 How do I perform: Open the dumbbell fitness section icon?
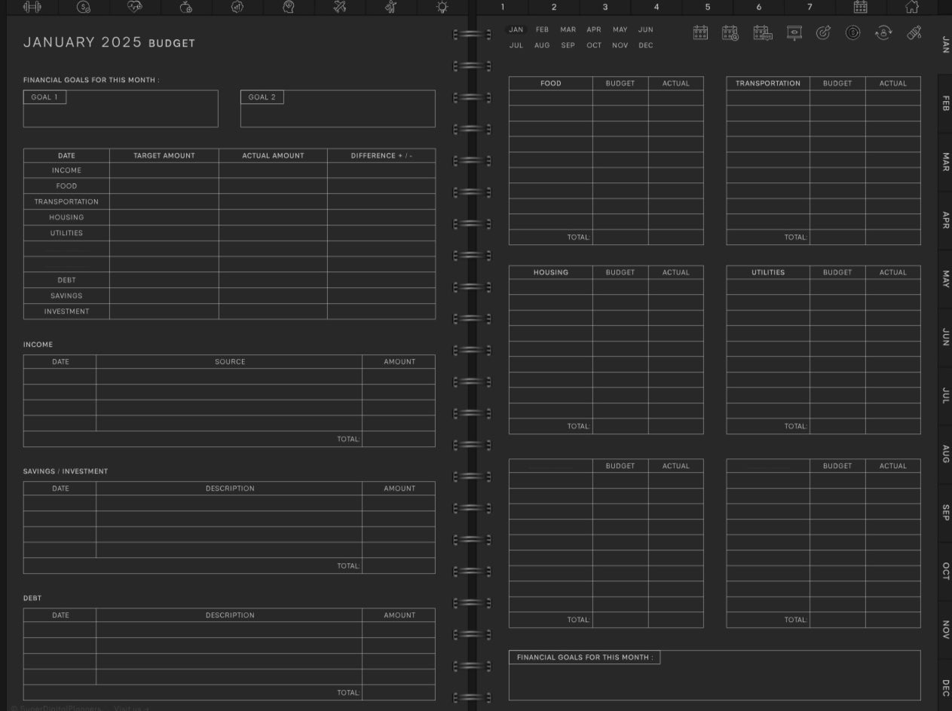click(32, 7)
